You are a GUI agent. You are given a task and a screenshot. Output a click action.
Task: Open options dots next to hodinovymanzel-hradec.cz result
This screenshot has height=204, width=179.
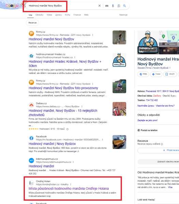tap(75, 57)
